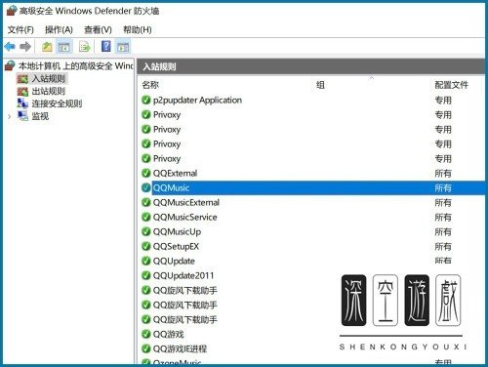Select the QQExternal rule
This screenshot has height=367, width=488.
(x=175, y=173)
